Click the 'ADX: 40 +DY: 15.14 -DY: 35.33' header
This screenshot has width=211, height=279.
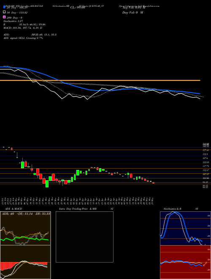coord(26,214)
